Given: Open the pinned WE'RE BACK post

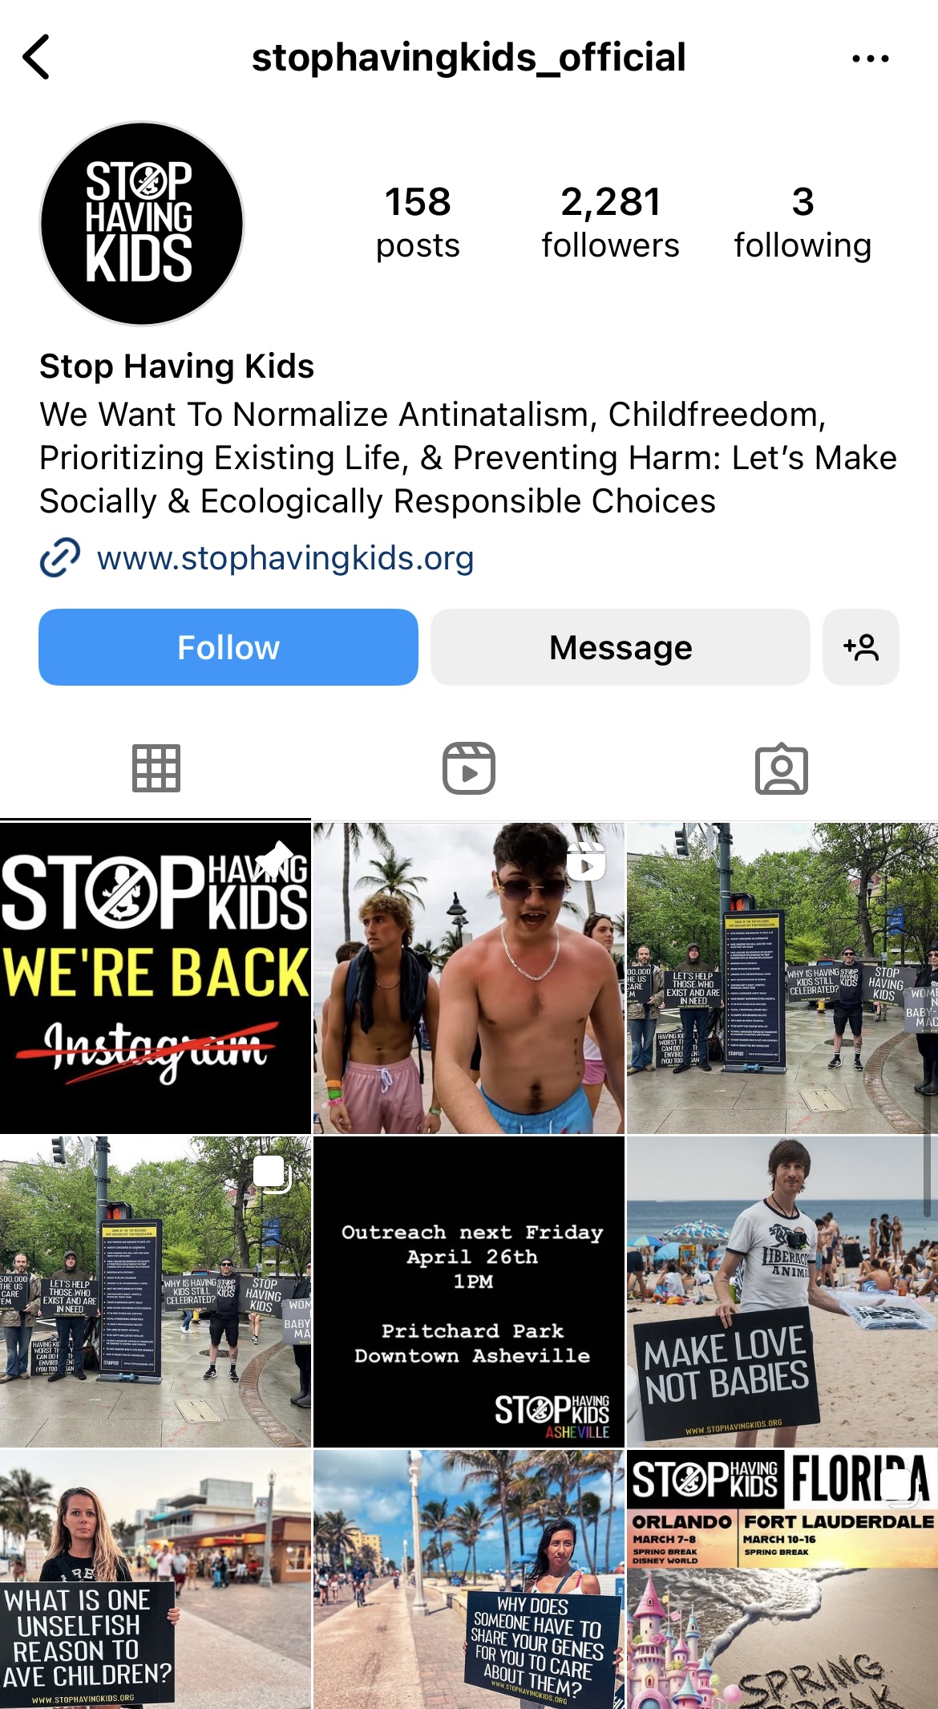Looking at the screenshot, I should pos(156,978).
